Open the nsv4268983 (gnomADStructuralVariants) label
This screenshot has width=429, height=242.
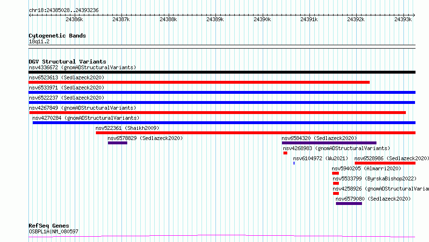336,148
